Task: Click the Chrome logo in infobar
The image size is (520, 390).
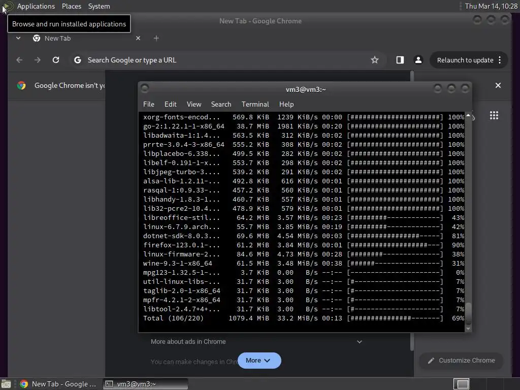Action: (x=21, y=85)
